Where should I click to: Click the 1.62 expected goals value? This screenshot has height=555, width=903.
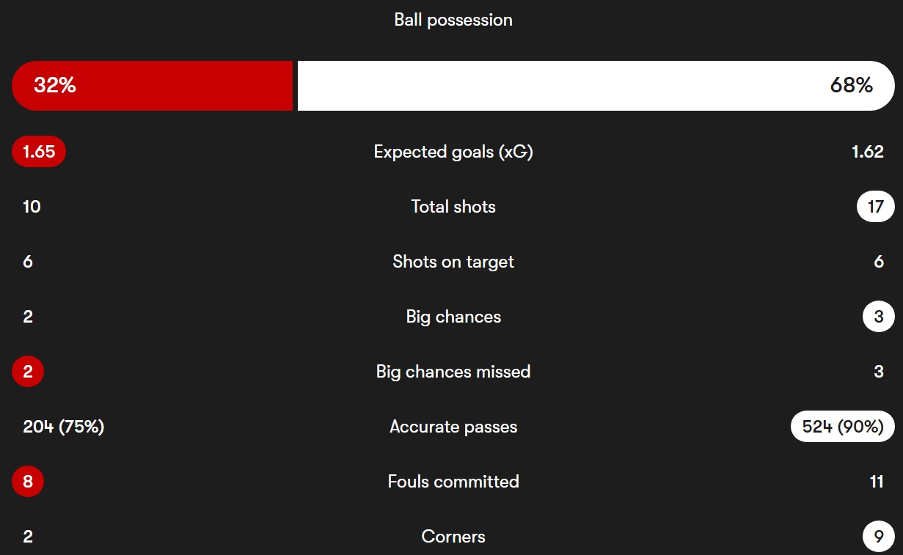coord(868,152)
